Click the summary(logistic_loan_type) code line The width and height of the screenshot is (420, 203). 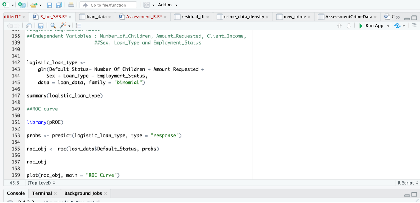coord(65,96)
